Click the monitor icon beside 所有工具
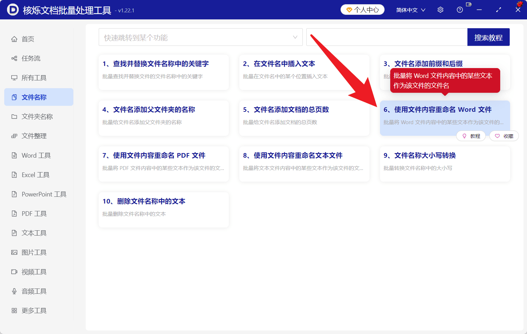The image size is (527, 334). pyautogui.click(x=14, y=78)
